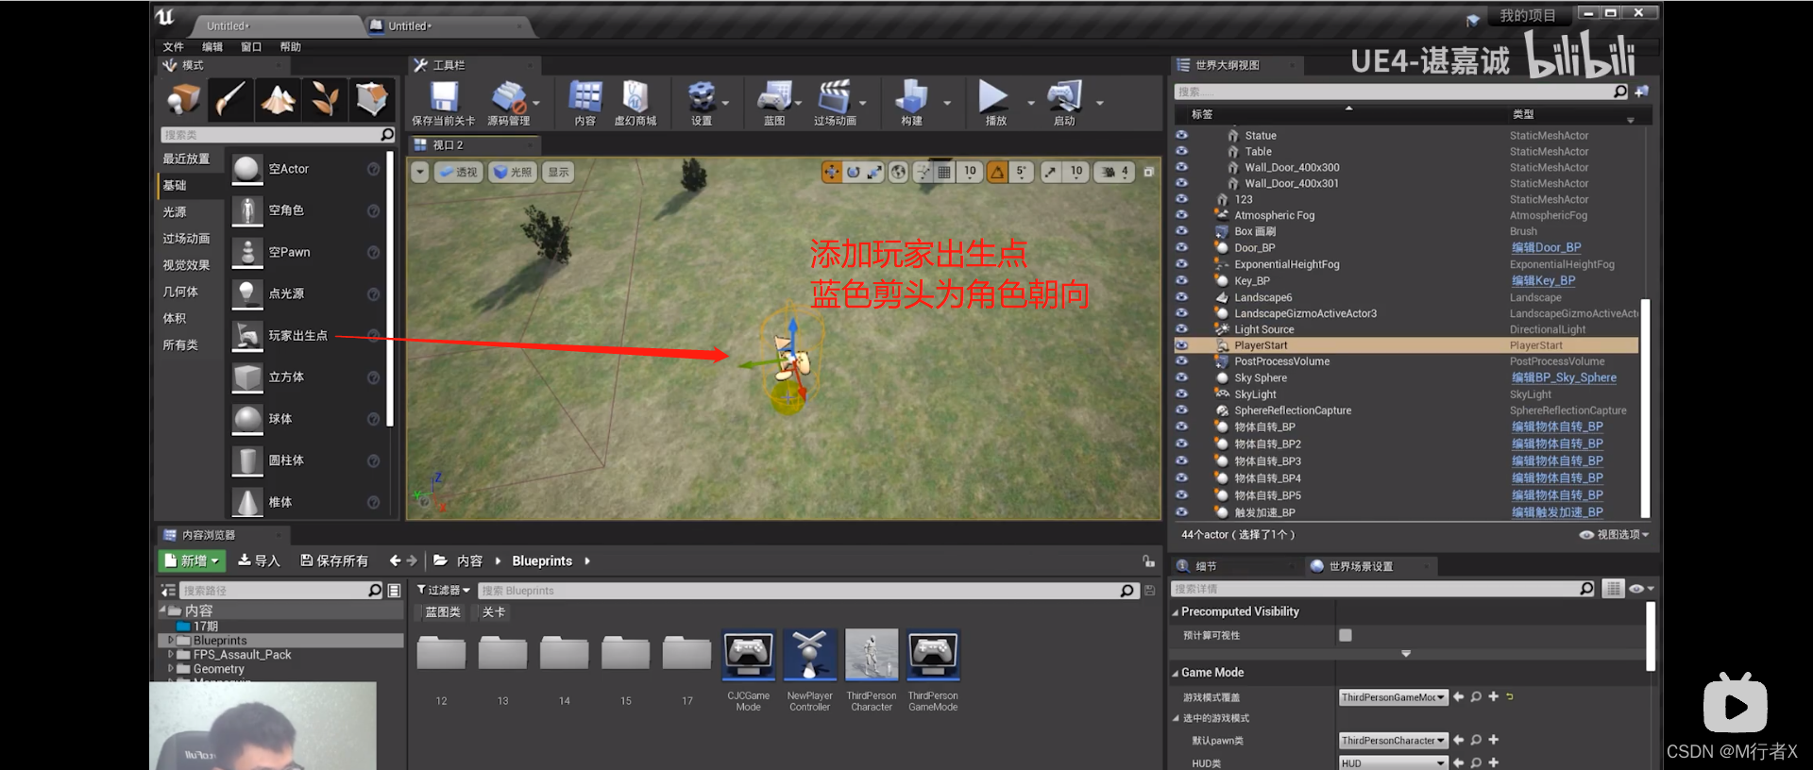Select the Place mode icon
The image size is (1813, 770).
183,98
